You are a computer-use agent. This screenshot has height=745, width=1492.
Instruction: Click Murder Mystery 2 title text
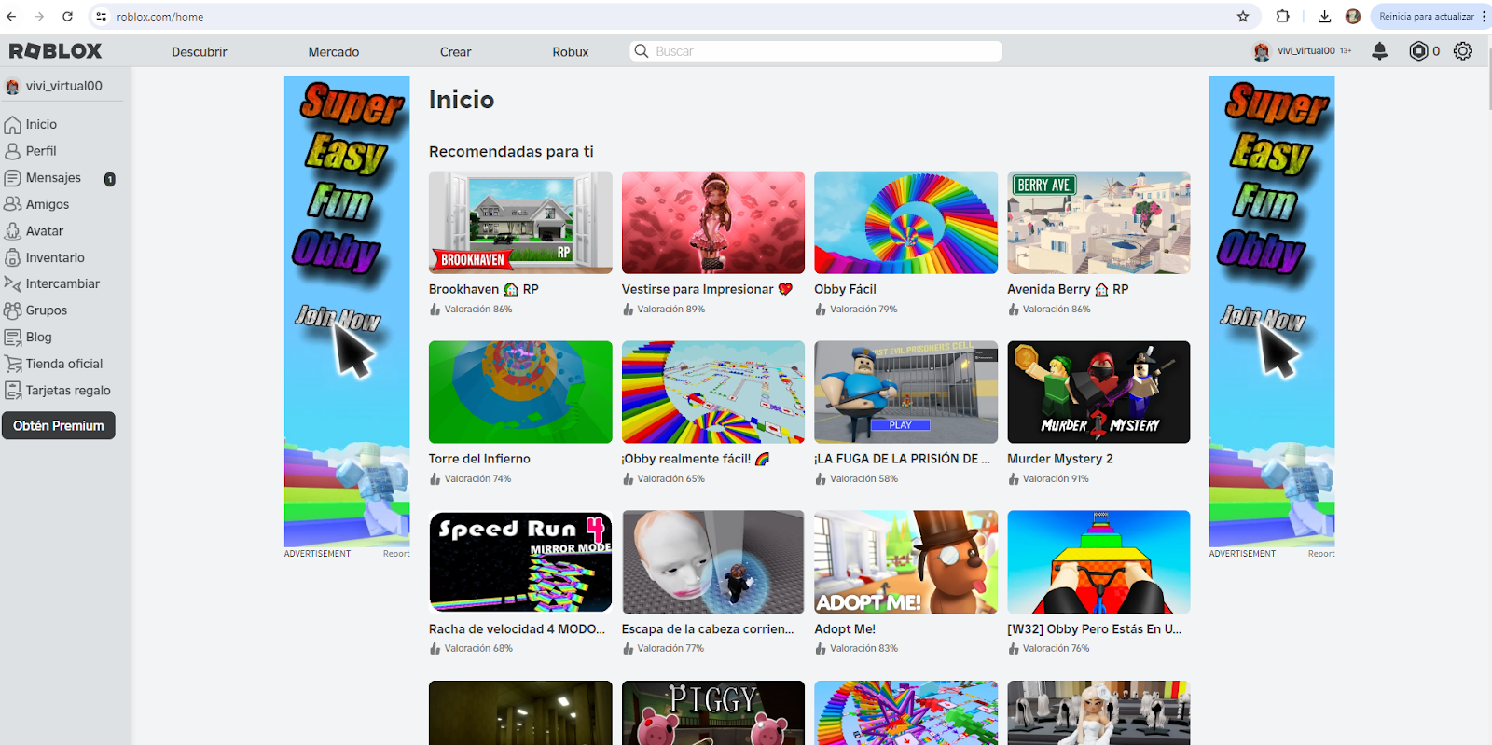(x=1060, y=459)
